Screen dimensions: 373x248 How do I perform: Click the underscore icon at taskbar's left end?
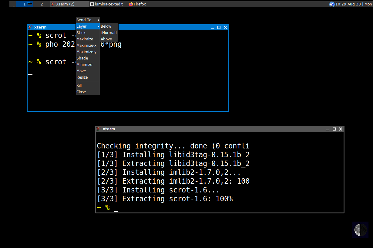[x=14, y=4]
